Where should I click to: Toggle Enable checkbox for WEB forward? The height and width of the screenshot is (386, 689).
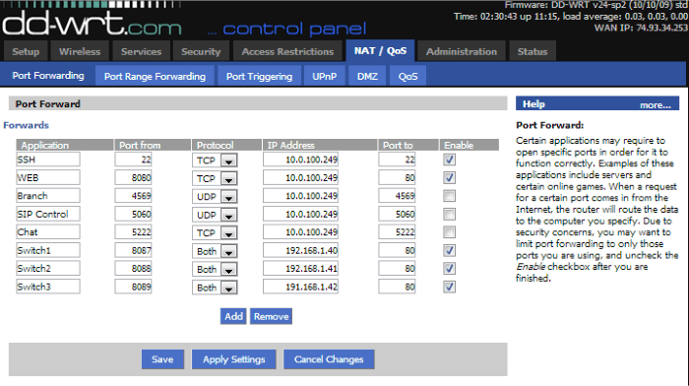coord(449,178)
